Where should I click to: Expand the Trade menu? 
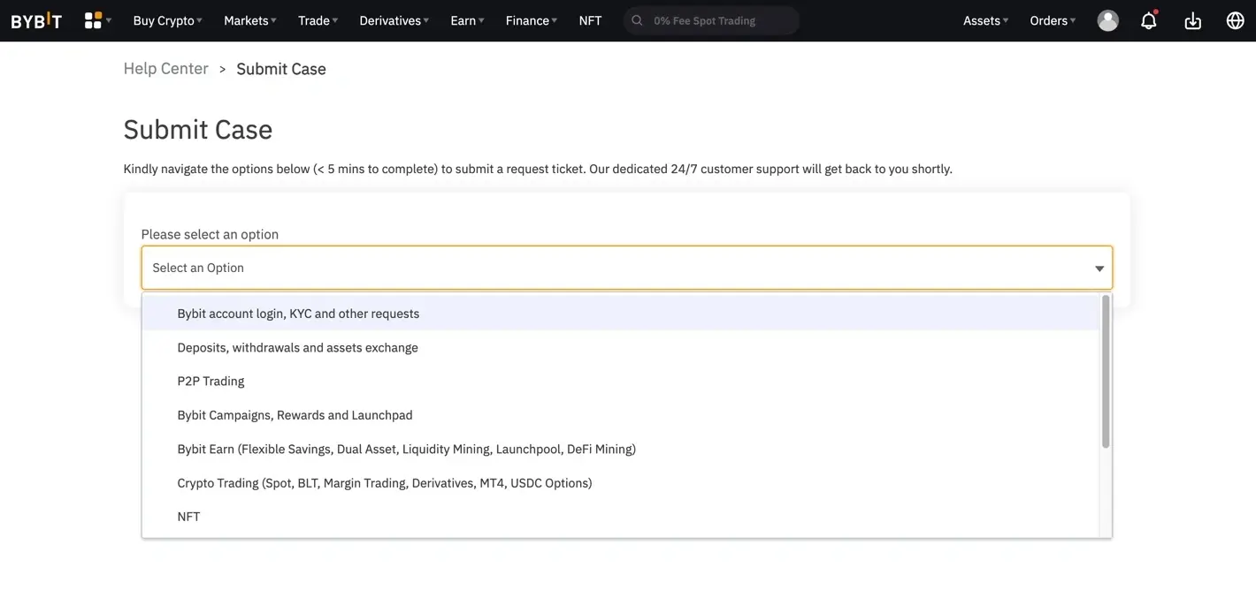point(318,20)
